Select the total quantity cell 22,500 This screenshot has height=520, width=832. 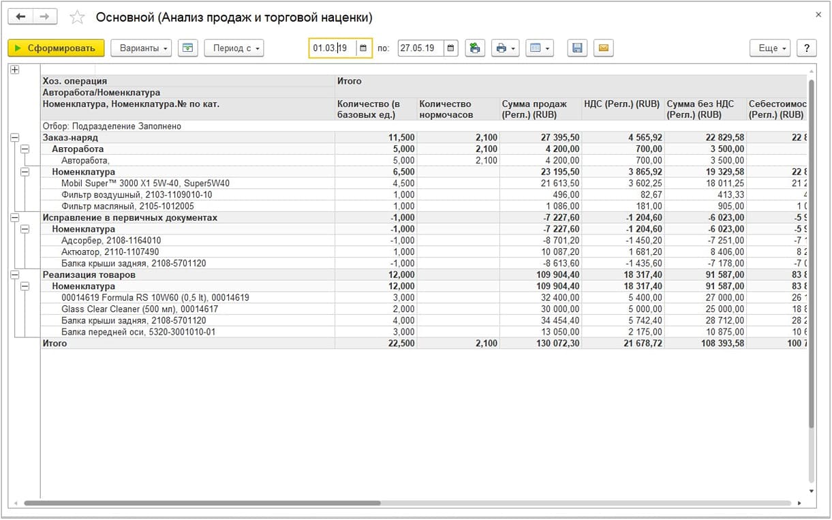tap(376, 343)
